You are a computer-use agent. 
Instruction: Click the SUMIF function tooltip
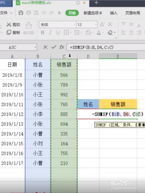click(120, 125)
